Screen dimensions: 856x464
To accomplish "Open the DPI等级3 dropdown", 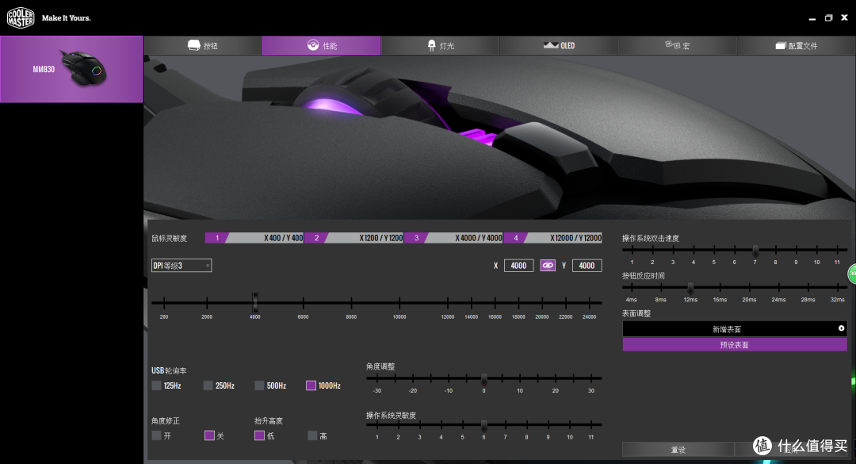I will (x=182, y=266).
